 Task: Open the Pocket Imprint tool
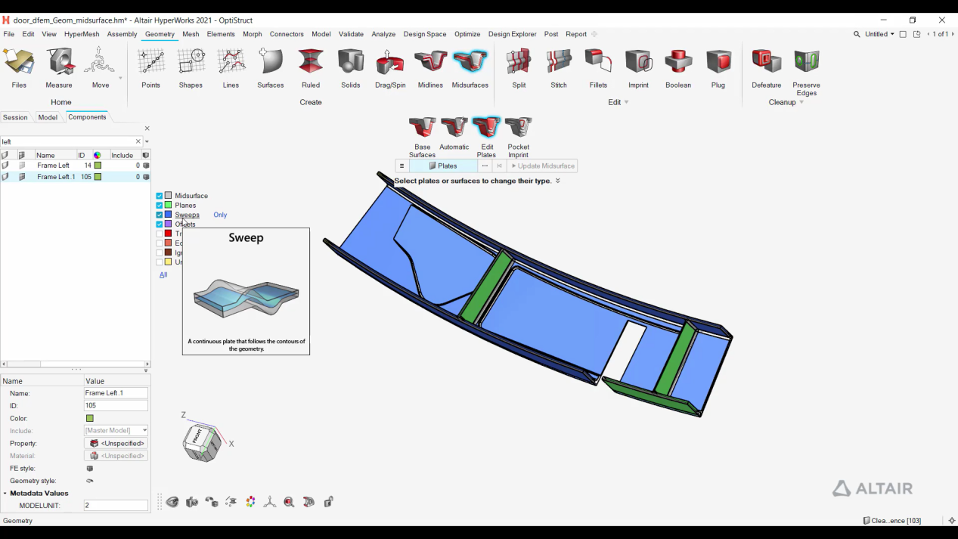[x=519, y=137]
